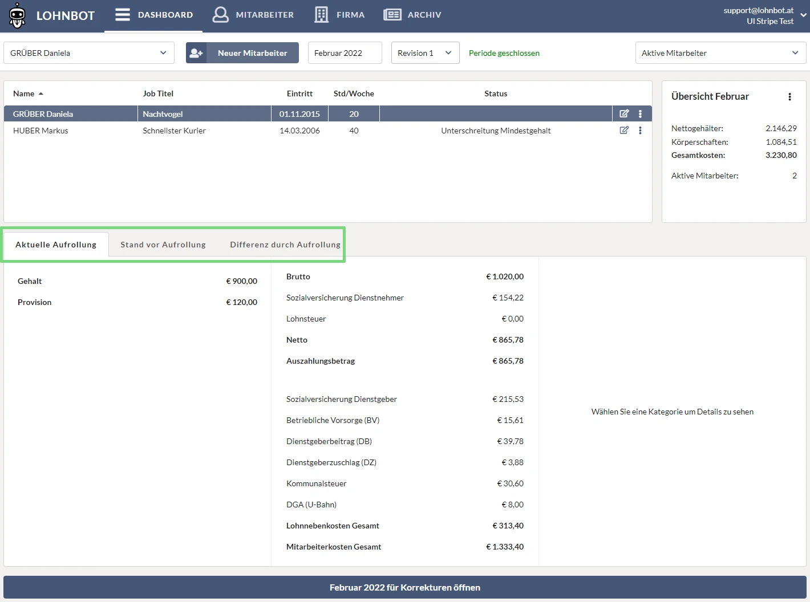
Task: Click the Nachtvogel job title cell
Action: click(x=204, y=114)
